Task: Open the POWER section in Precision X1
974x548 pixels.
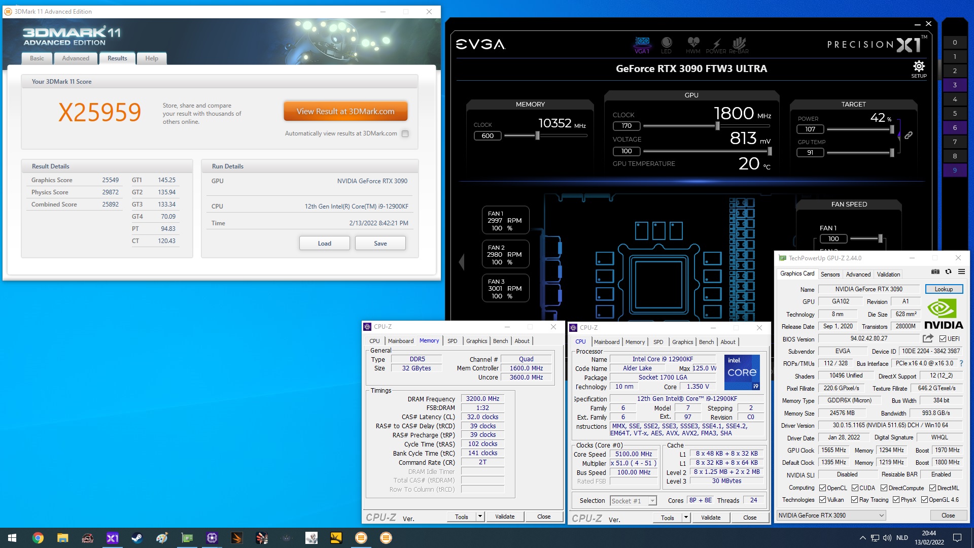Action: tap(716, 45)
